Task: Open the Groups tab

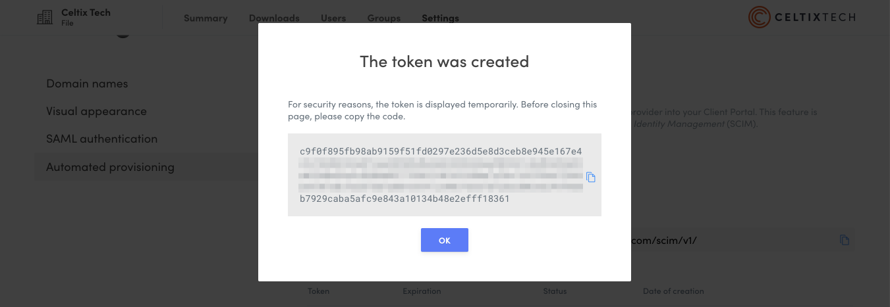Action: [x=384, y=18]
